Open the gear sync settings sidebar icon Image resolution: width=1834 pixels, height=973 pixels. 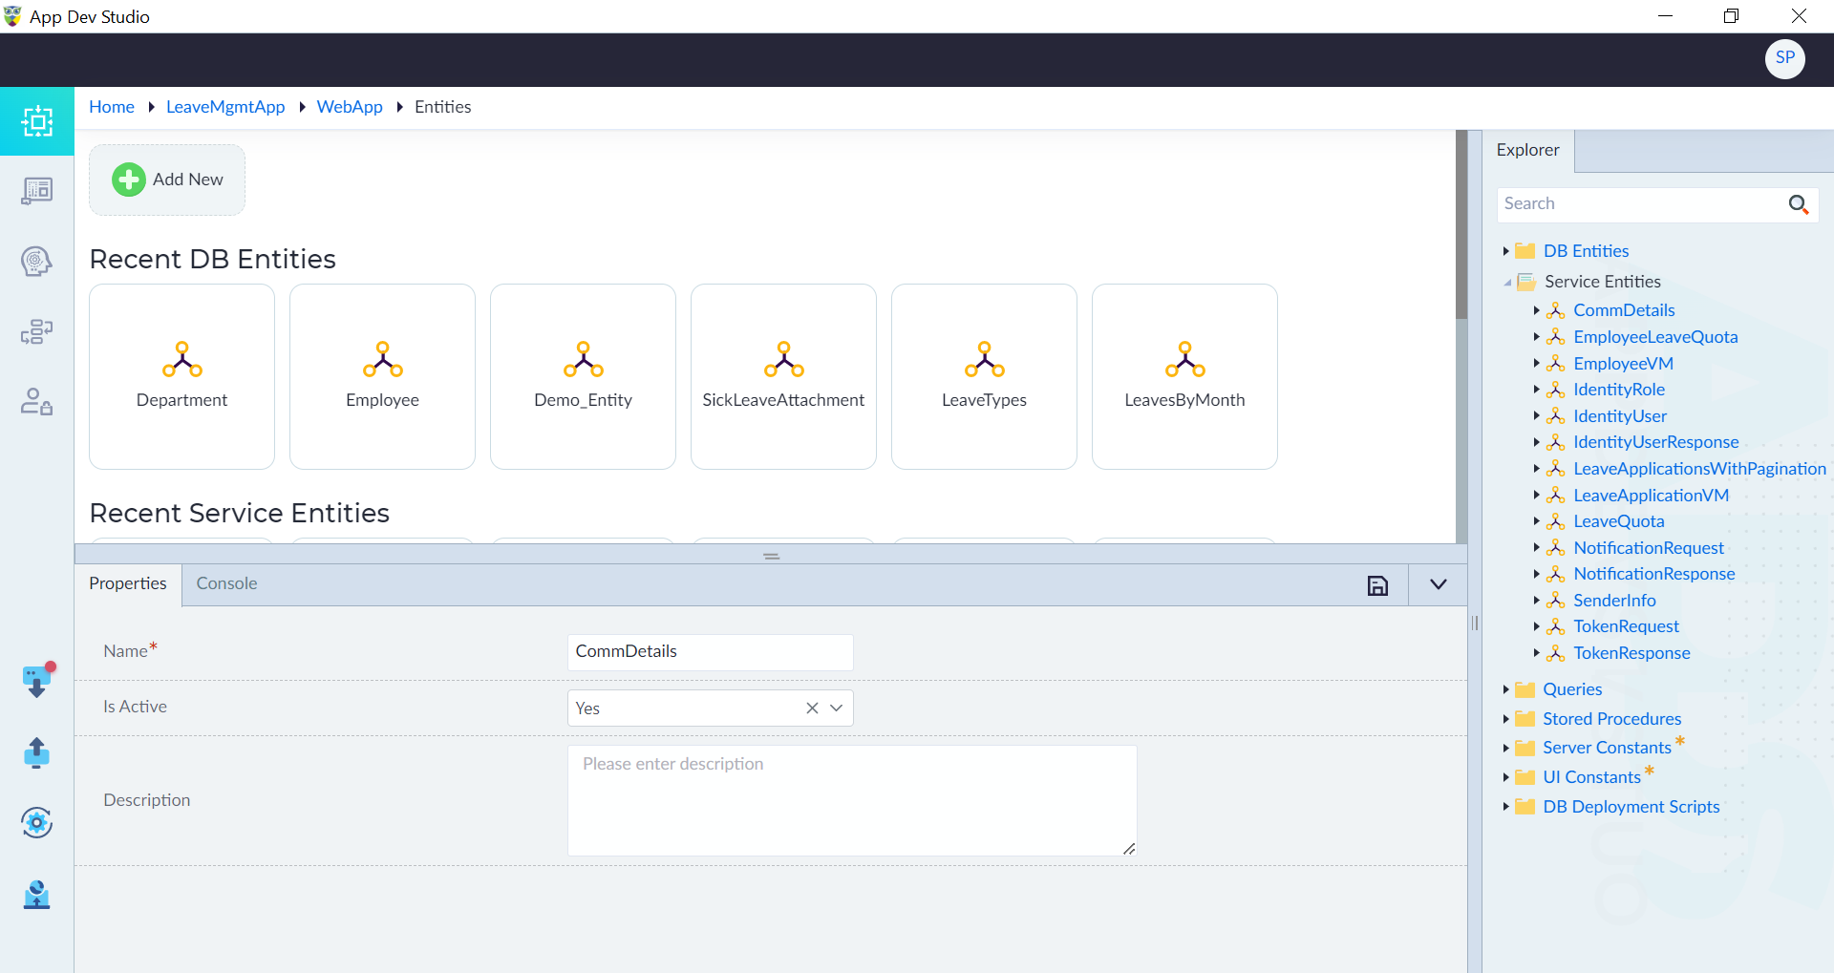click(x=37, y=822)
